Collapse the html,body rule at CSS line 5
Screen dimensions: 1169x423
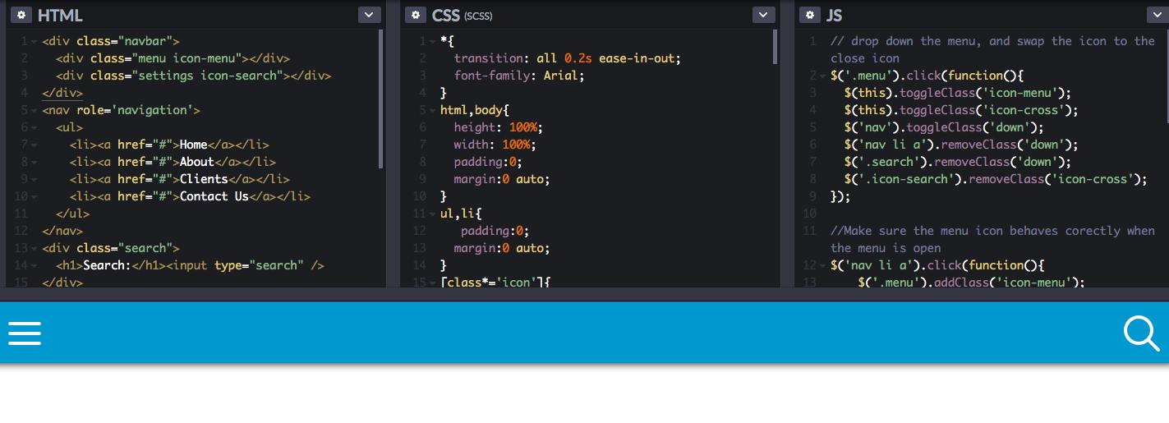tap(431, 110)
